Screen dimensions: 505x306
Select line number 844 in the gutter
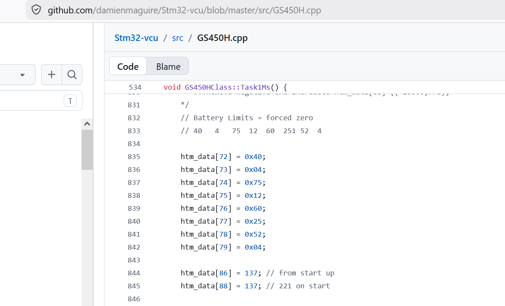[x=134, y=273]
